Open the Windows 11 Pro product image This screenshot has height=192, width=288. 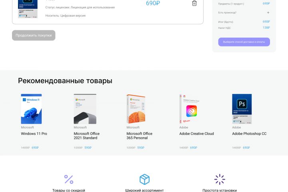coord(31,109)
